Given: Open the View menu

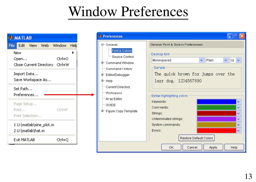Looking at the screenshot, I should click(33, 45).
